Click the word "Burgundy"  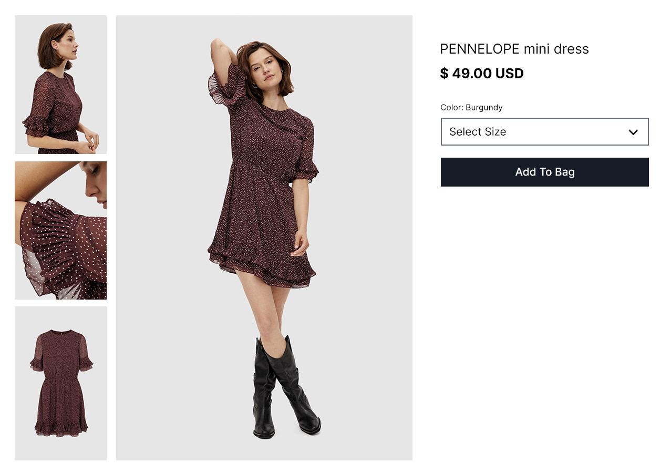(x=484, y=107)
